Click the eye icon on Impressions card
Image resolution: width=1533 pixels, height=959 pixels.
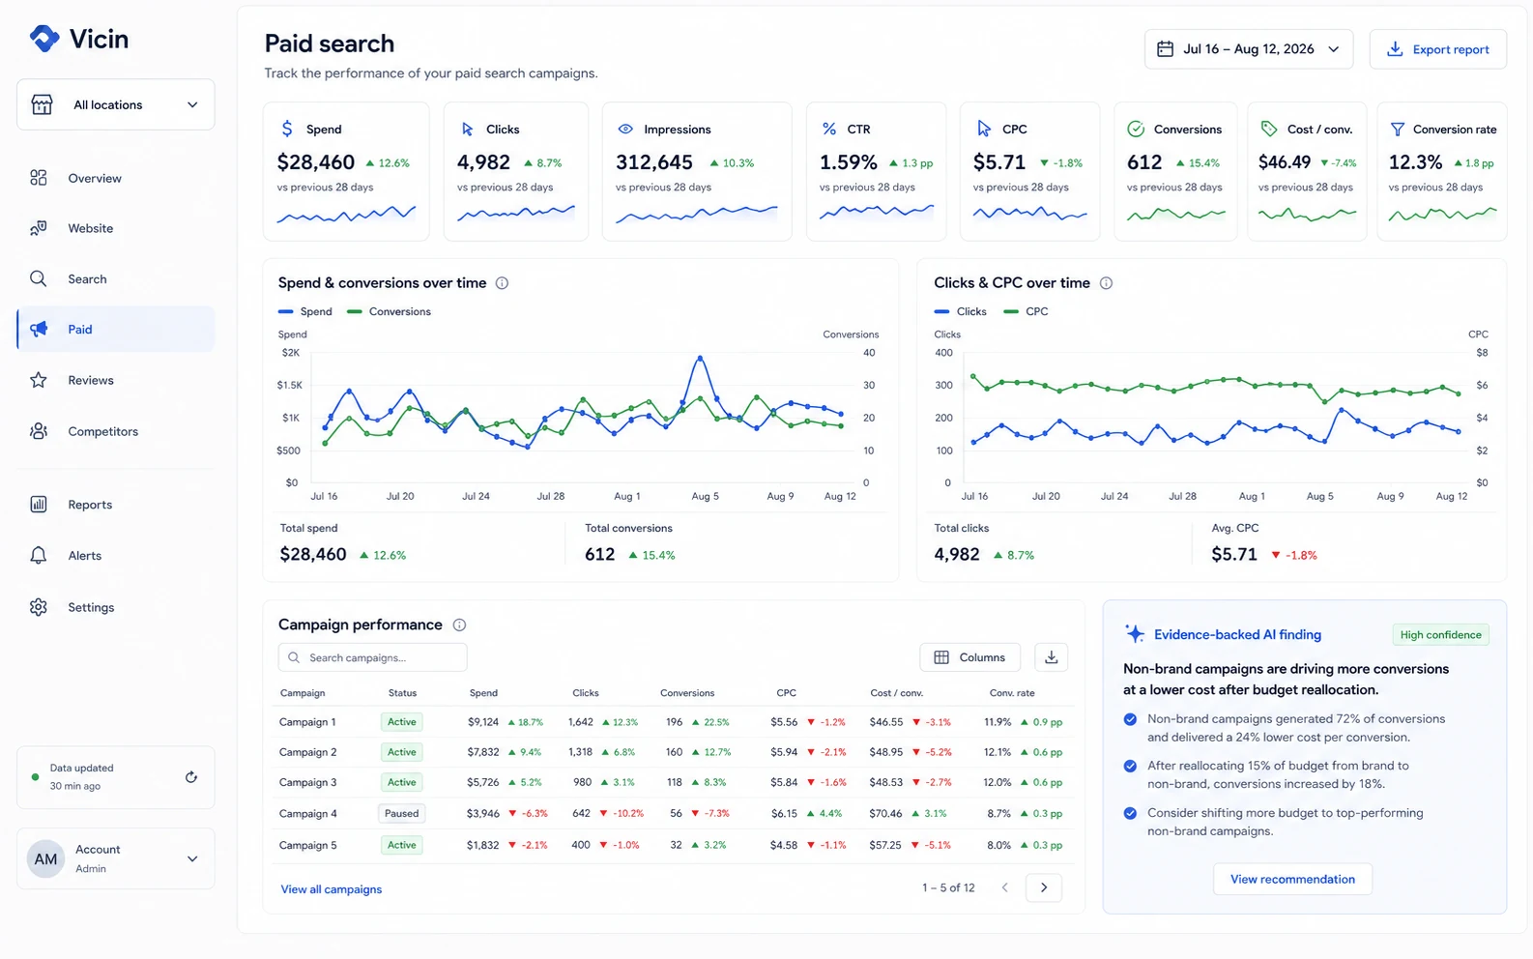[x=625, y=129]
